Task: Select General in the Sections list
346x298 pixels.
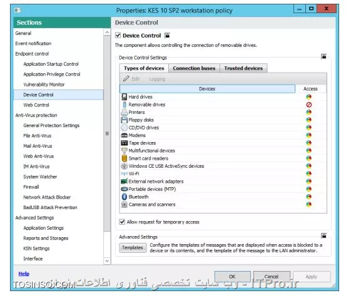Action: 23,33
